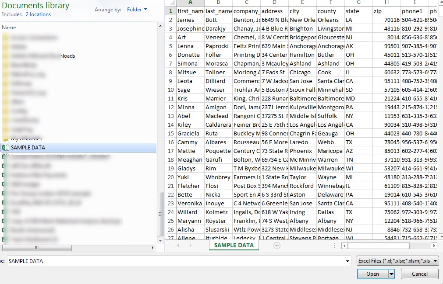Open the Excel Files type filter dropdown

coord(397,261)
